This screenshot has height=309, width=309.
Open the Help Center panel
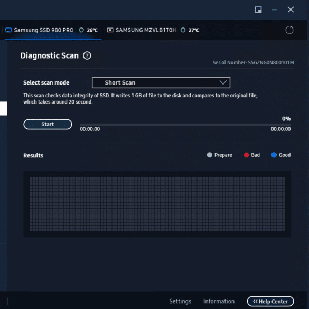coord(270,301)
